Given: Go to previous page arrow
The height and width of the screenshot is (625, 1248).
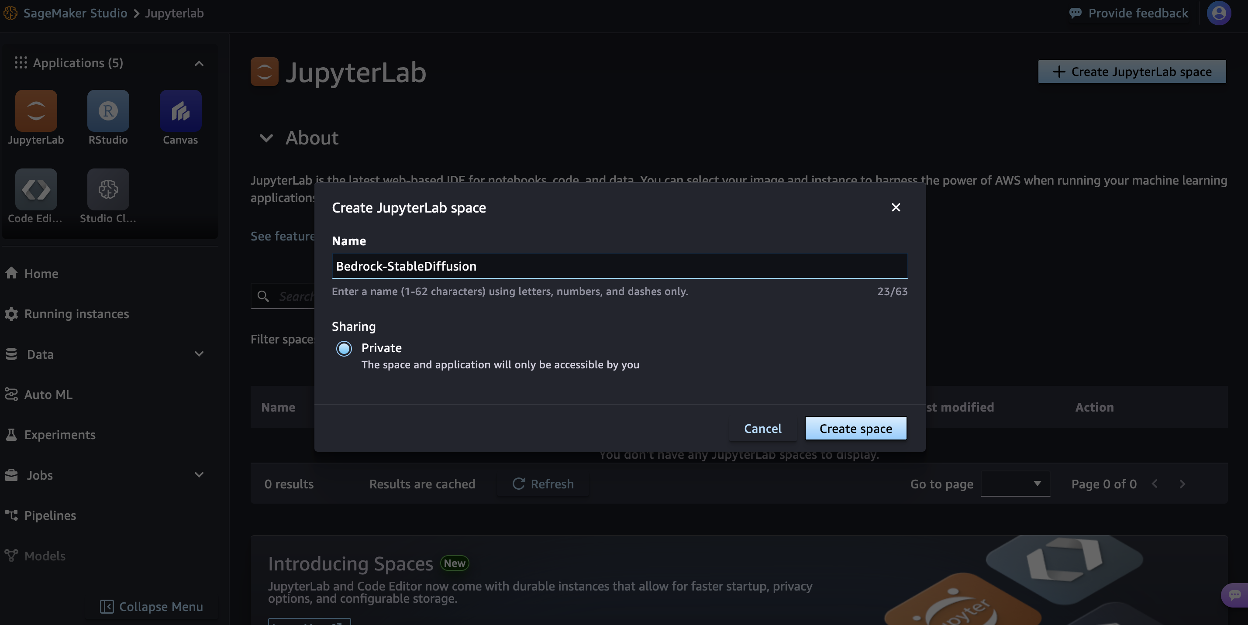Looking at the screenshot, I should (x=1155, y=484).
